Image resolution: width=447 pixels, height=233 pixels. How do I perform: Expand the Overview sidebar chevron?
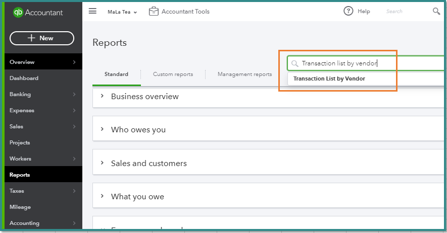(74, 62)
